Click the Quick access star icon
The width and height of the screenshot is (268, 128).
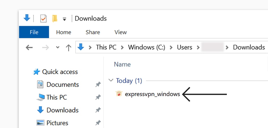point(36,72)
